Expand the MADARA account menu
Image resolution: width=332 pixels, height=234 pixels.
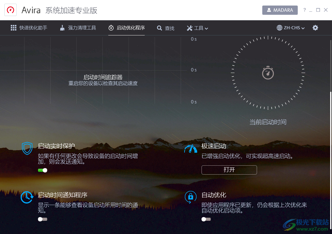tap(280, 10)
